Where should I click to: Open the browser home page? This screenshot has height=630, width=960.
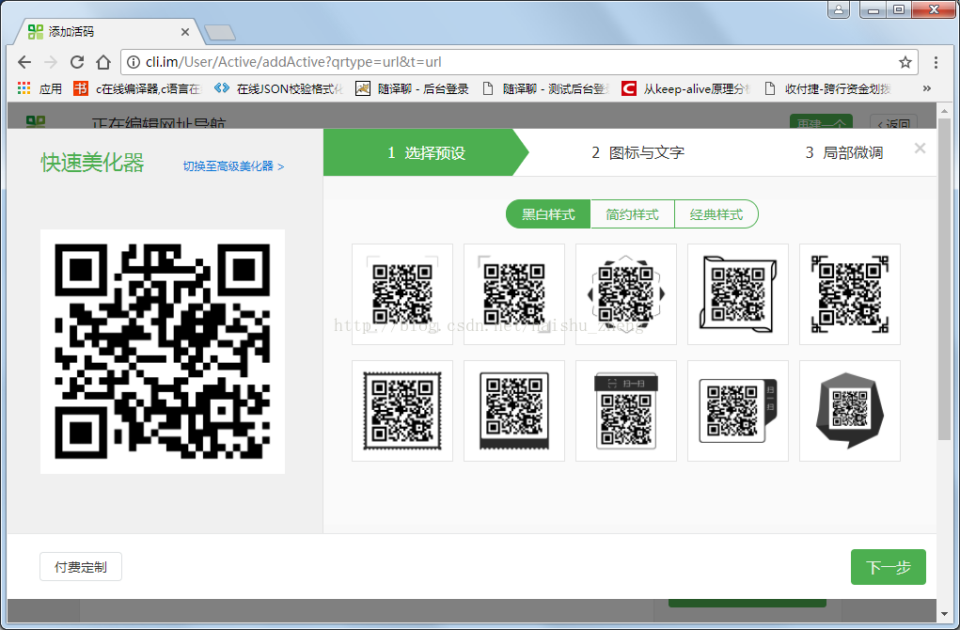(x=103, y=62)
